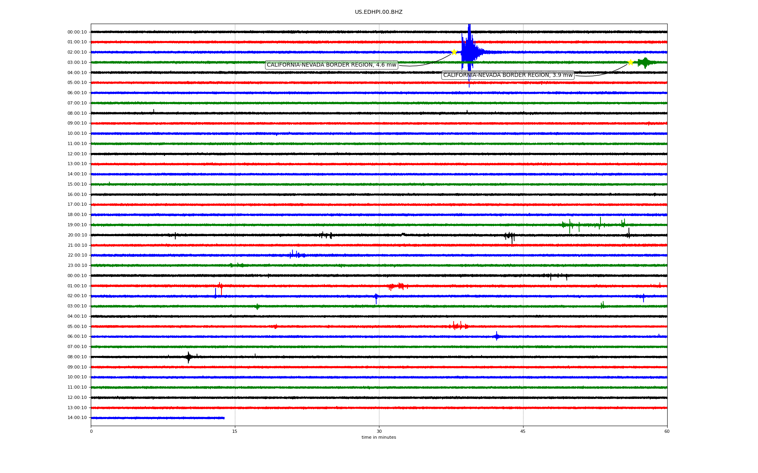Click the yellow star on the blue trace
The width and height of the screenshot is (758, 473).
click(454, 52)
